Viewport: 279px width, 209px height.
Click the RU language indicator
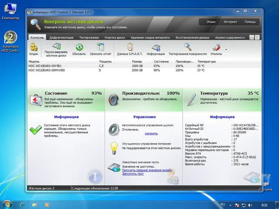pyautogui.click(x=223, y=205)
